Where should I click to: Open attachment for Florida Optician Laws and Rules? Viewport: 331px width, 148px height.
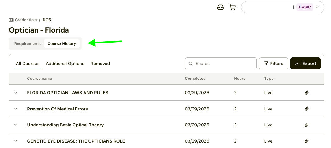[x=307, y=93]
